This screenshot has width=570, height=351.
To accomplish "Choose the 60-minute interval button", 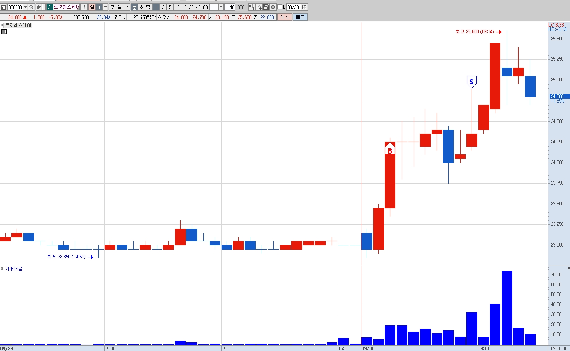I will [205, 7].
